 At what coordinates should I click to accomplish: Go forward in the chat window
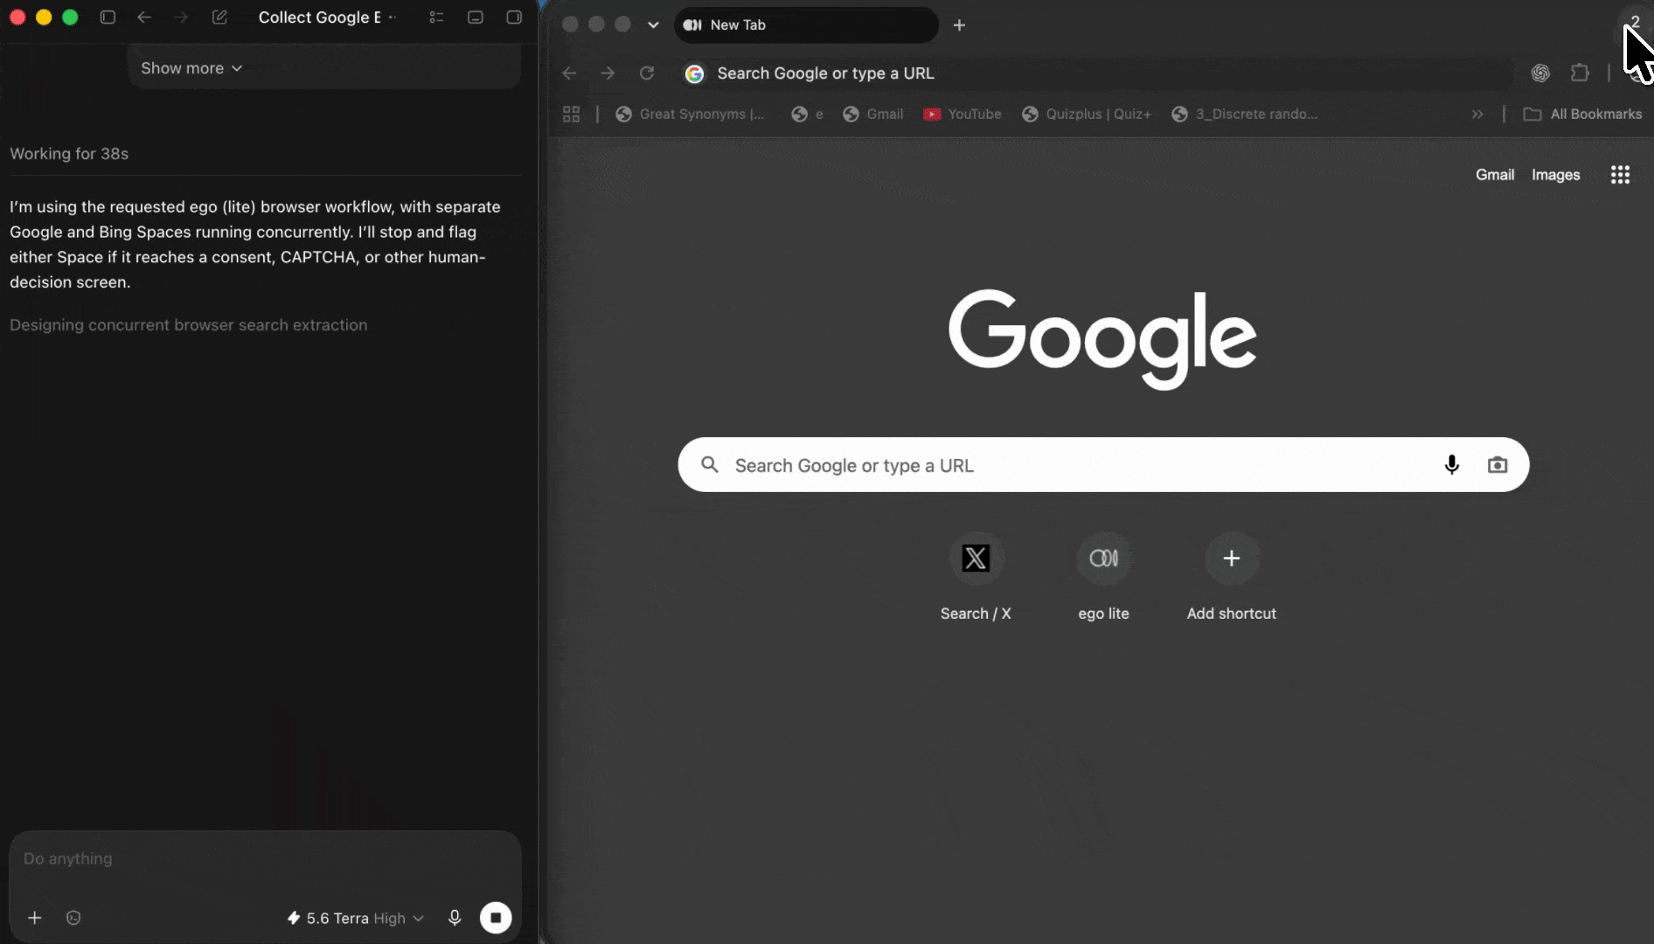[x=181, y=17]
